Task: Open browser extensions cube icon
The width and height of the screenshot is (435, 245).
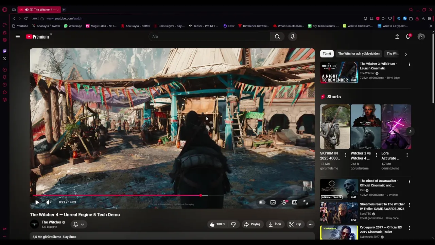Action: point(411,18)
